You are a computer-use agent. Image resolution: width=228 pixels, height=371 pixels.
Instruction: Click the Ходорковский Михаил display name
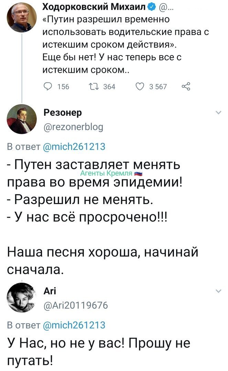[x=94, y=8]
